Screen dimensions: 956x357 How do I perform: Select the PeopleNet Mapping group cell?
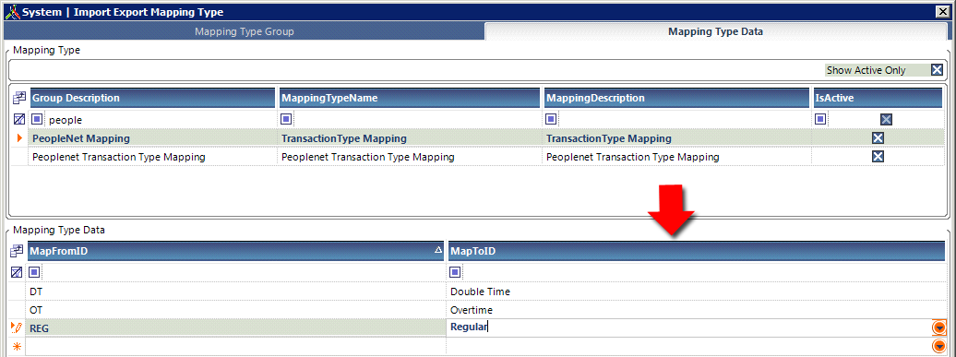[152, 138]
